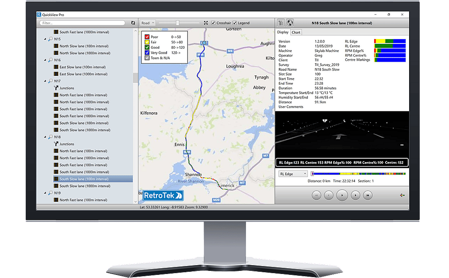Uncheck the Legend checkbox
Viewport: 449px width, 278px height.
tap(235, 23)
